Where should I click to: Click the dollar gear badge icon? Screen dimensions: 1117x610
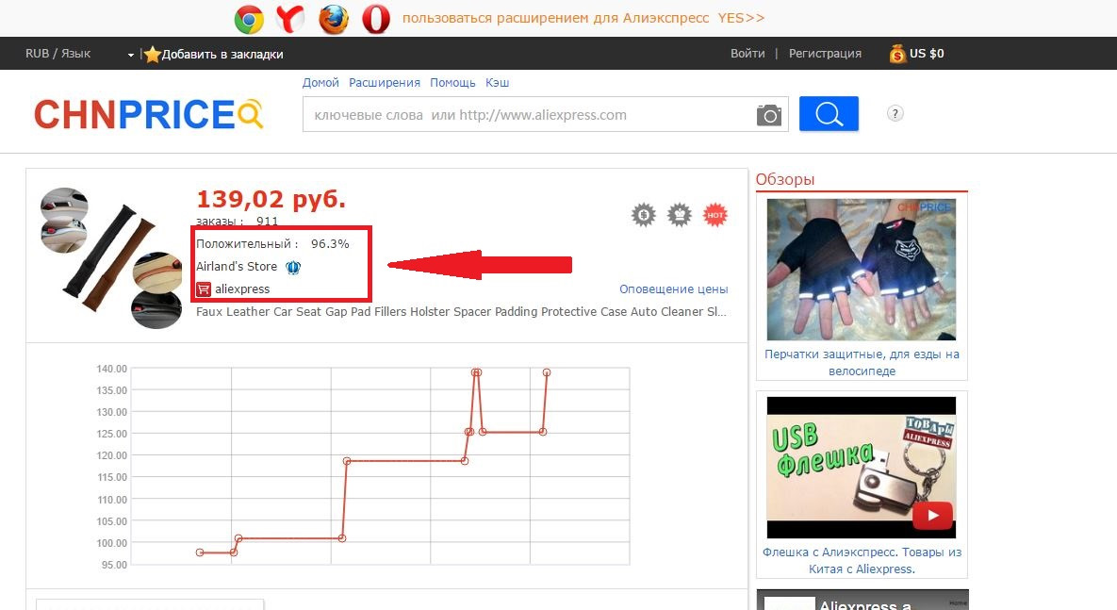click(x=643, y=215)
